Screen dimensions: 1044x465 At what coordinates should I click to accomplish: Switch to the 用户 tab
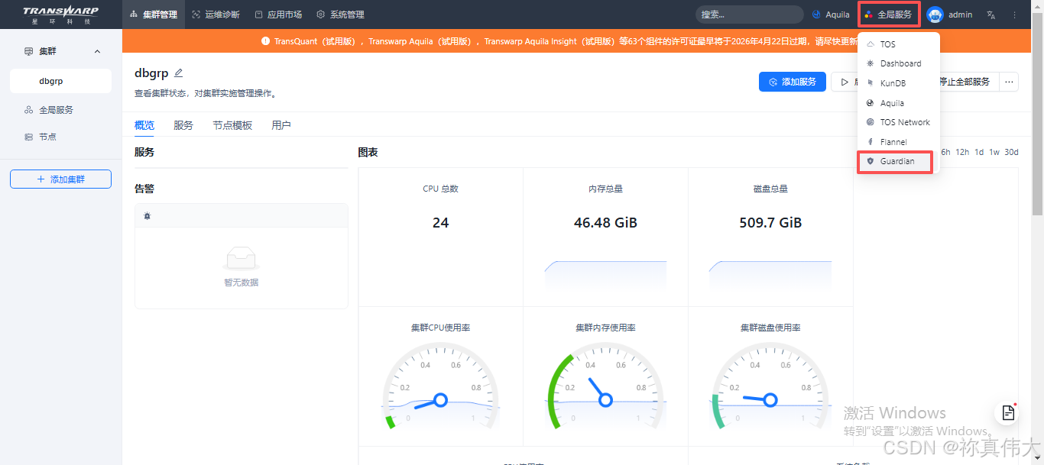pyautogui.click(x=281, y=125)
